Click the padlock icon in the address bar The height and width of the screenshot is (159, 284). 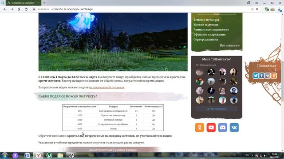click(x=34, y=9)
